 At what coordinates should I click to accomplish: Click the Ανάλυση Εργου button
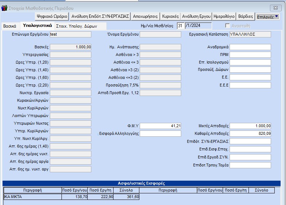point(196,16)
